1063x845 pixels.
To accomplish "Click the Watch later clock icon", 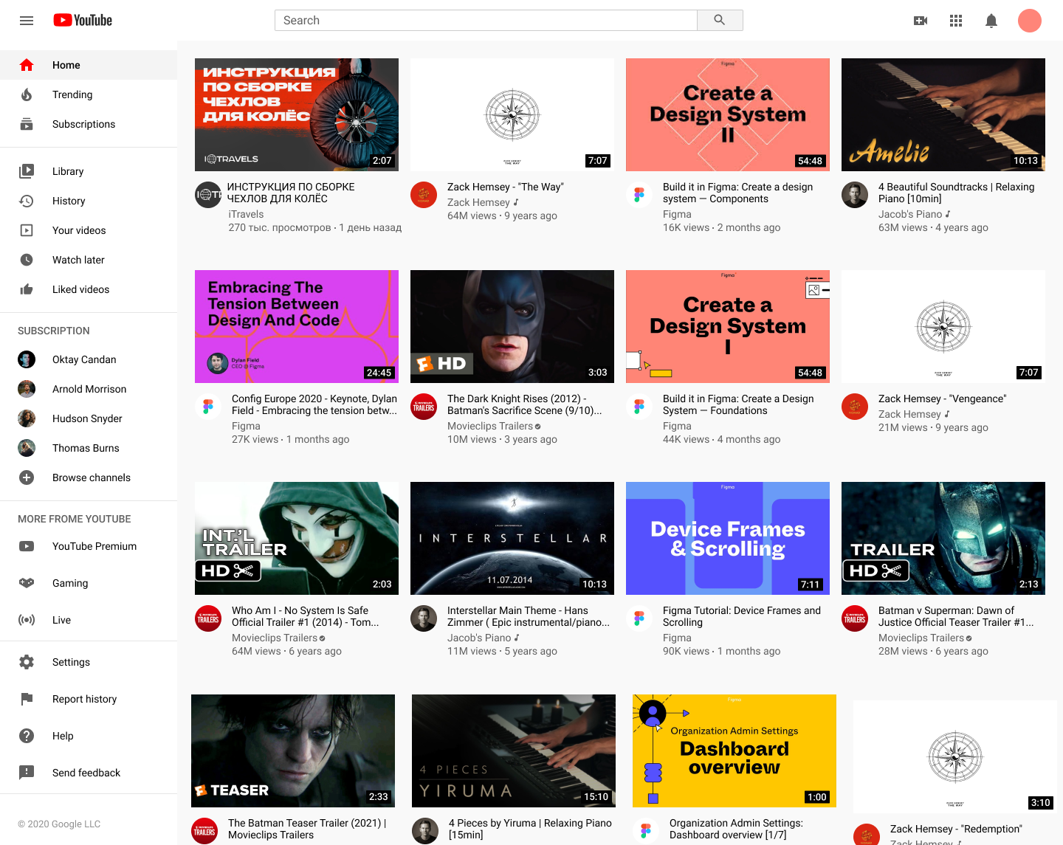I will click(27, 260).
